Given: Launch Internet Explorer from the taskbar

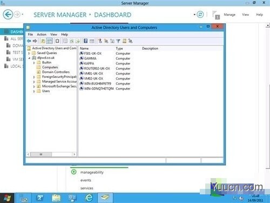Looking at the screenshot, I should 89,198.
